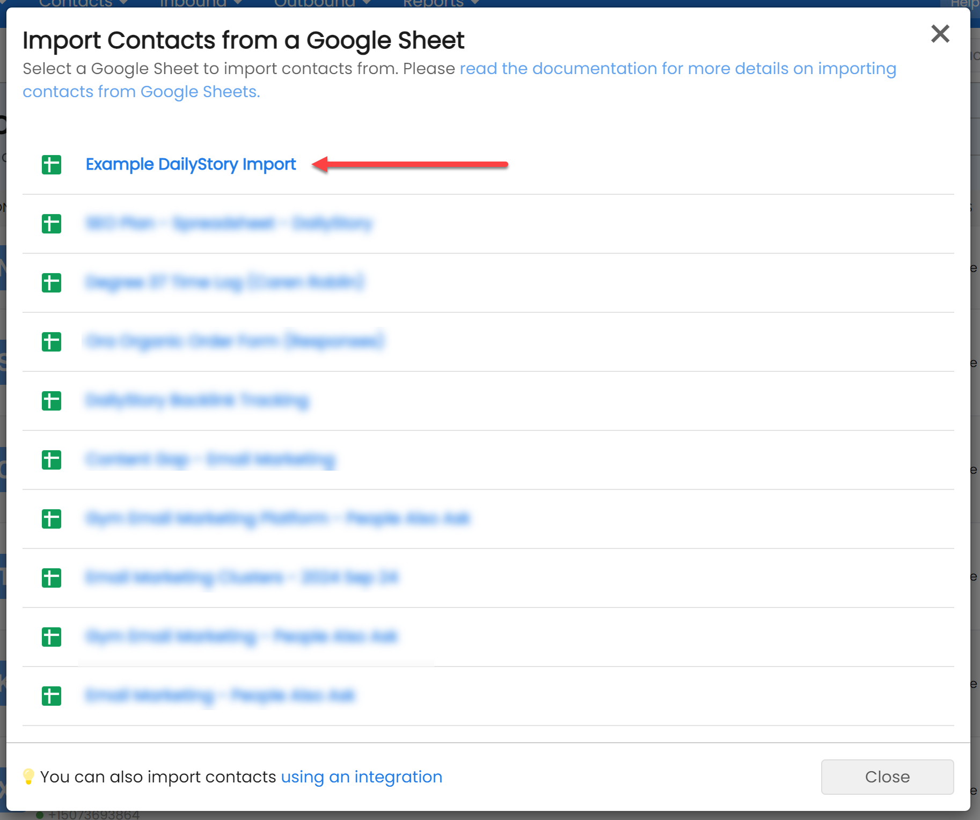
Task: Select the sheet icon next to Degree 37 Time Log
Action: pos(52,283)
